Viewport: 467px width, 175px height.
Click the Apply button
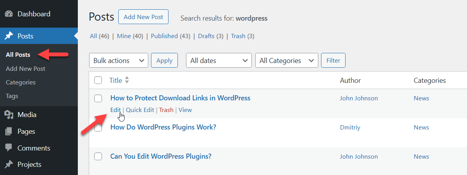(x=164, y=61)
